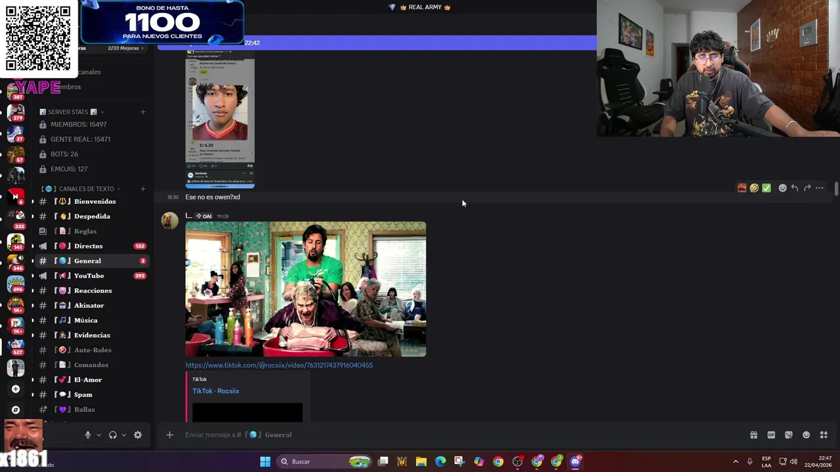Show hidden system tray icons
The image size is (840, 472).
coord(736,462)
